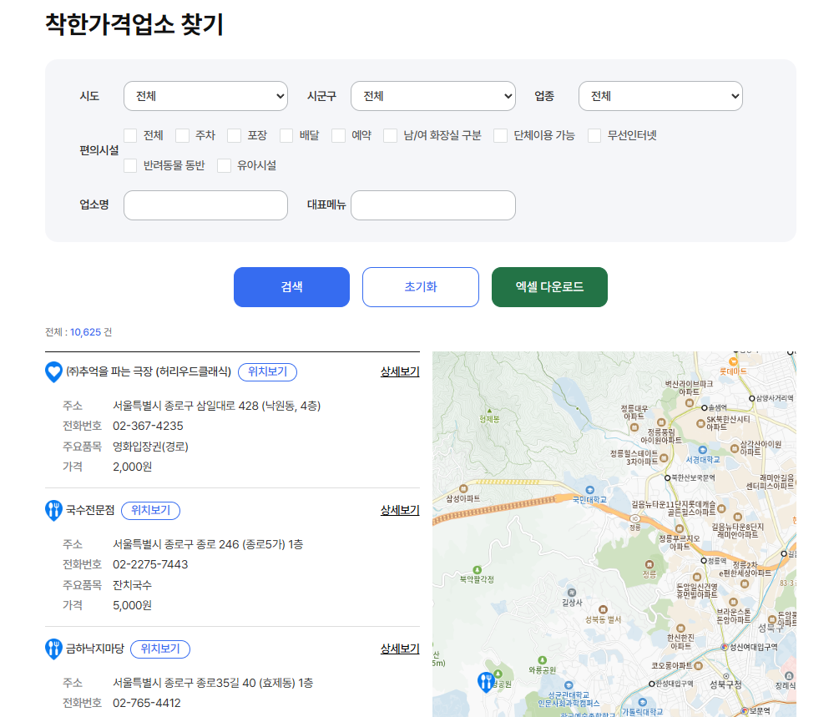Enable the 주차 checkbox

183,135
